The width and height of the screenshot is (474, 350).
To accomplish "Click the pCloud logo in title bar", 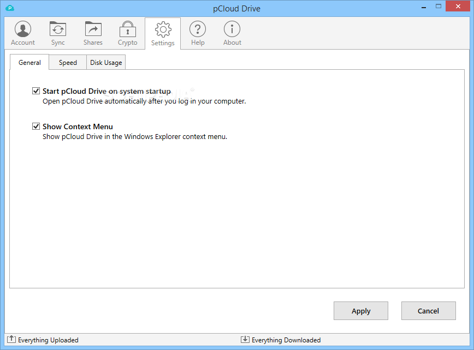I will 10,8.
